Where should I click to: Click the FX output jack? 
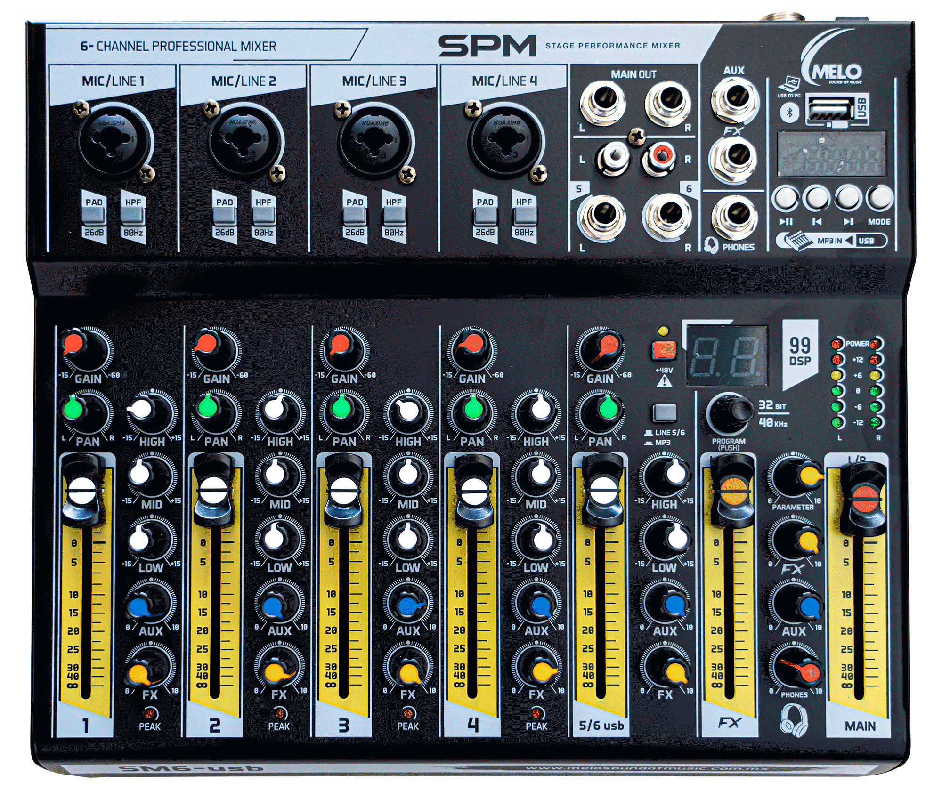(x=733, y=158)
